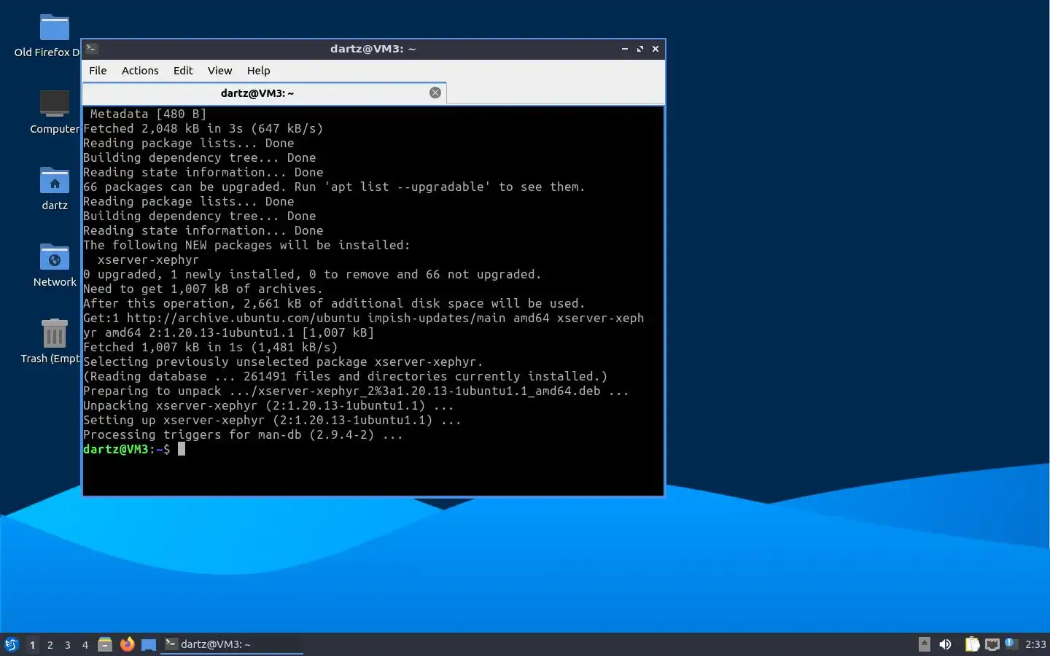Close the dartz@VM3 terminal tab
1050x656 pixels.
click(435, 93)
